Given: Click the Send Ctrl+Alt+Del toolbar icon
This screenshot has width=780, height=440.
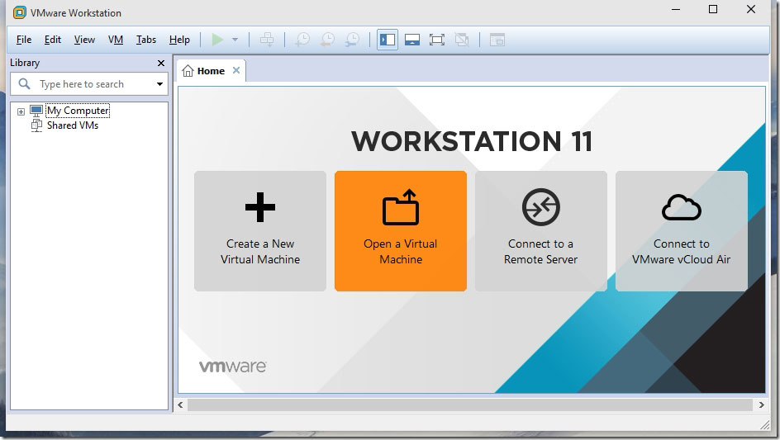Looking at the screenshot, I should click(x=267, y=40).
